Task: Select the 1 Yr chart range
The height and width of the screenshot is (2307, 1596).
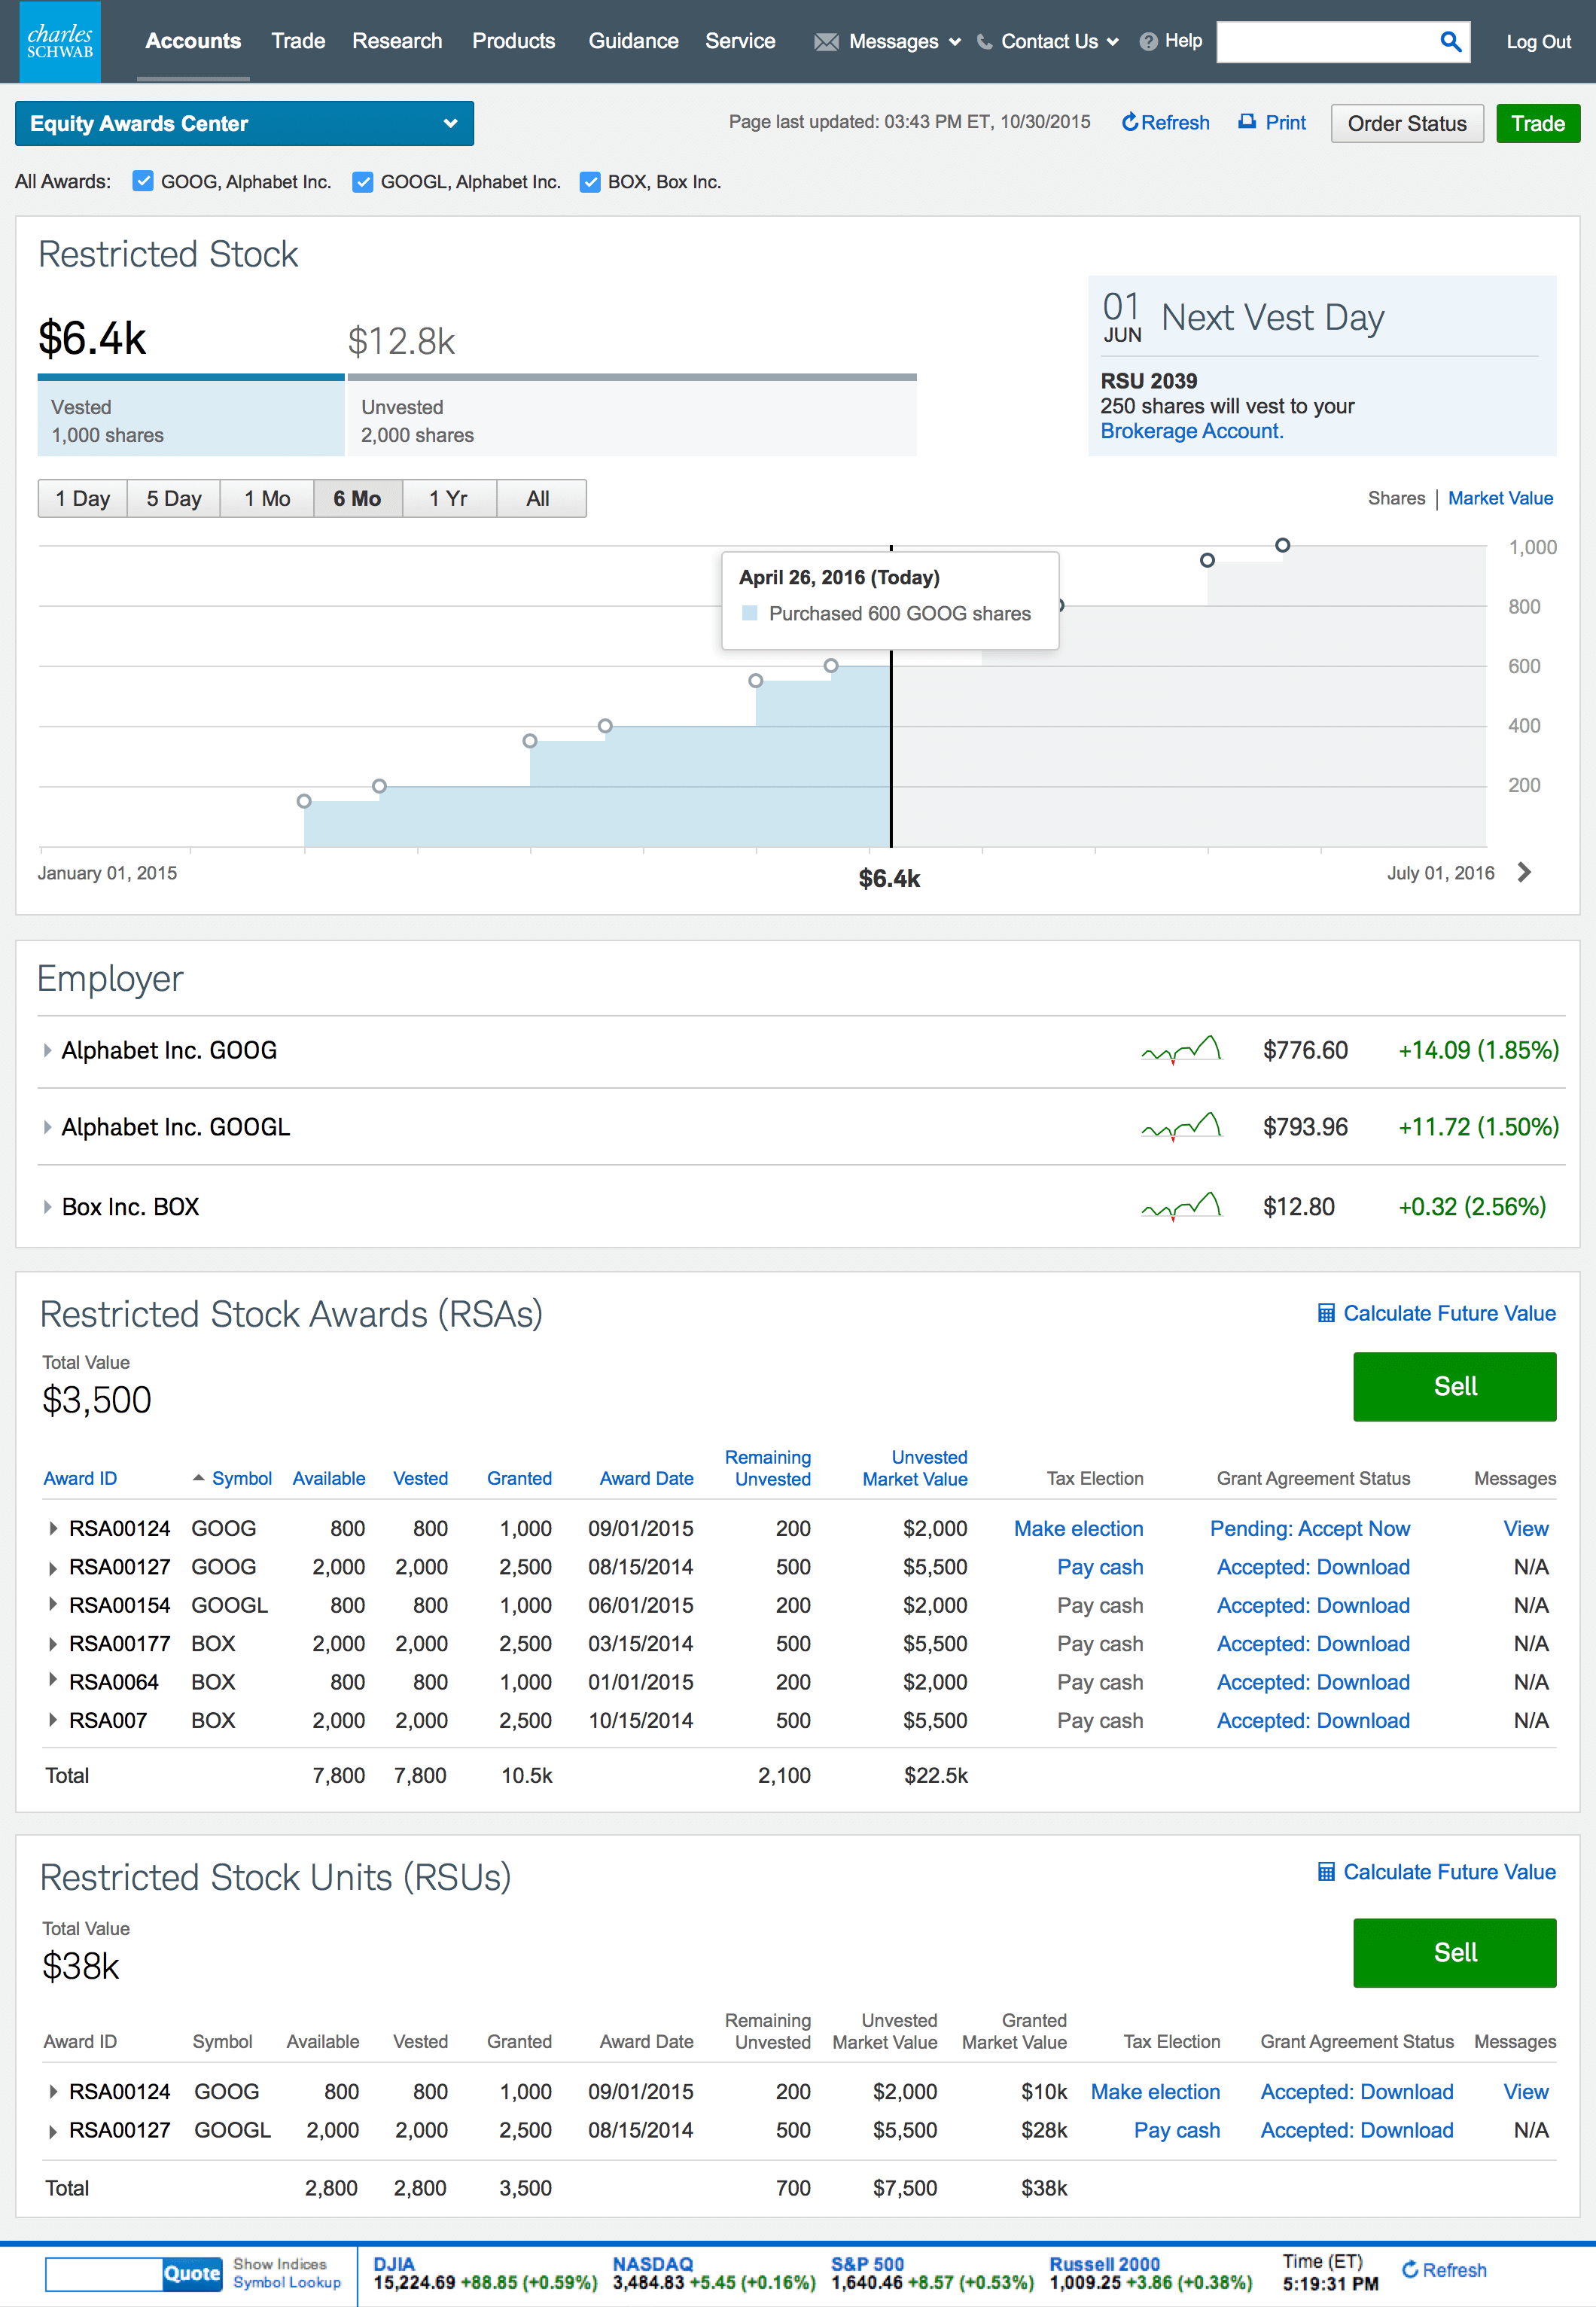Action: [x=449, y=498]
